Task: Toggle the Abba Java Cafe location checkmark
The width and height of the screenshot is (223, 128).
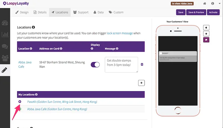Action: 20,109
